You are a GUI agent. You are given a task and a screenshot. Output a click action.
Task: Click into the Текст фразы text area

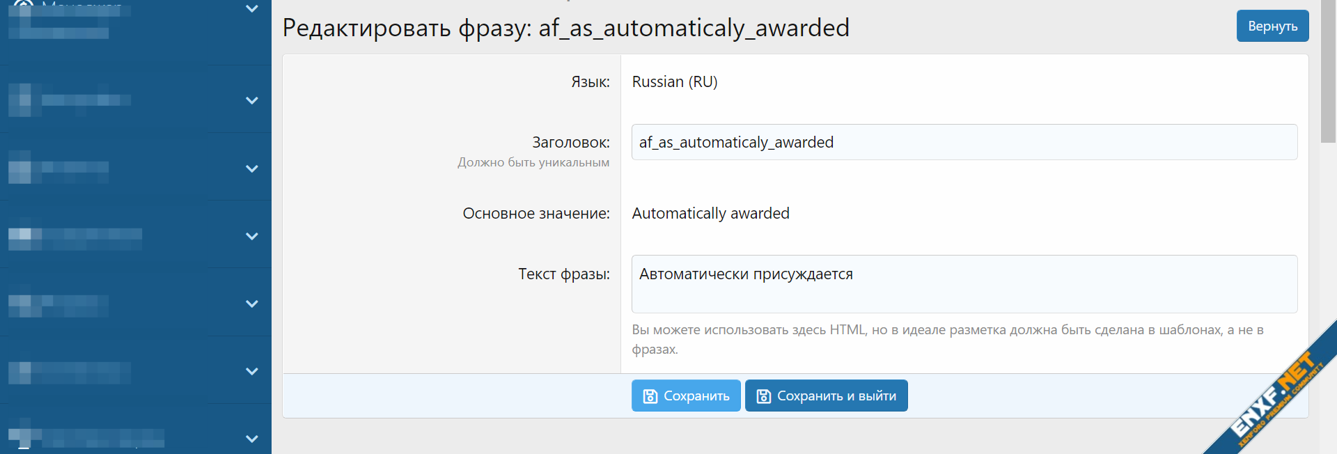point(964,284)
